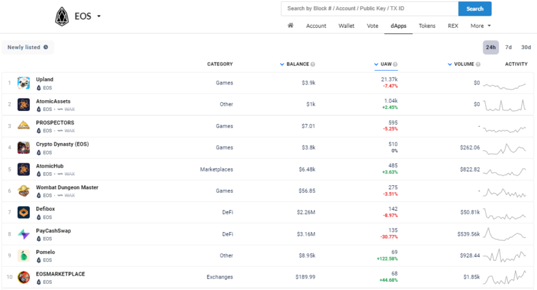Click help icon next to VOLUME
Screen dimensions: 537x290
(x=478, y=64)
